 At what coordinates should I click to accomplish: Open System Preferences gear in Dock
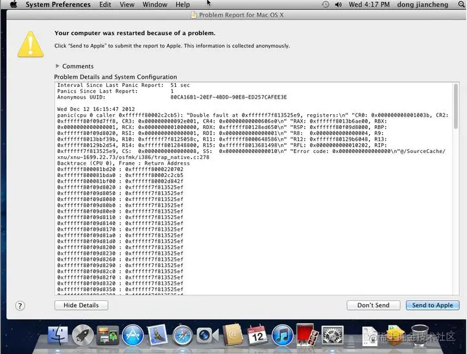[332, 336]
